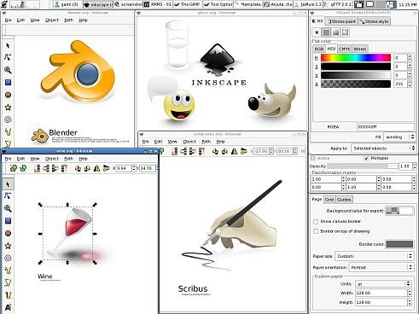Screen dimensions: 419x314
Task: Choose the Radial gradient fill button
Action: pos(345,32)
